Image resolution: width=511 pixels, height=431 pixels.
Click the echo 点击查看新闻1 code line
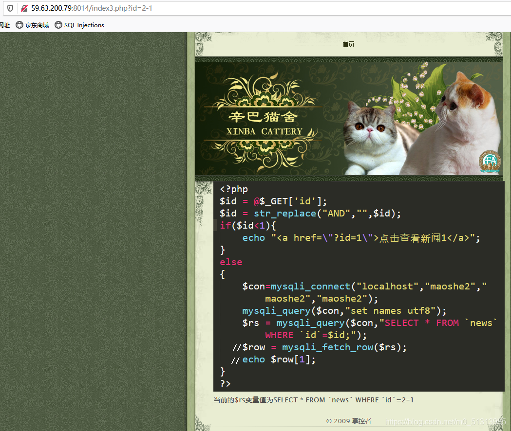[x=361, y=238]
